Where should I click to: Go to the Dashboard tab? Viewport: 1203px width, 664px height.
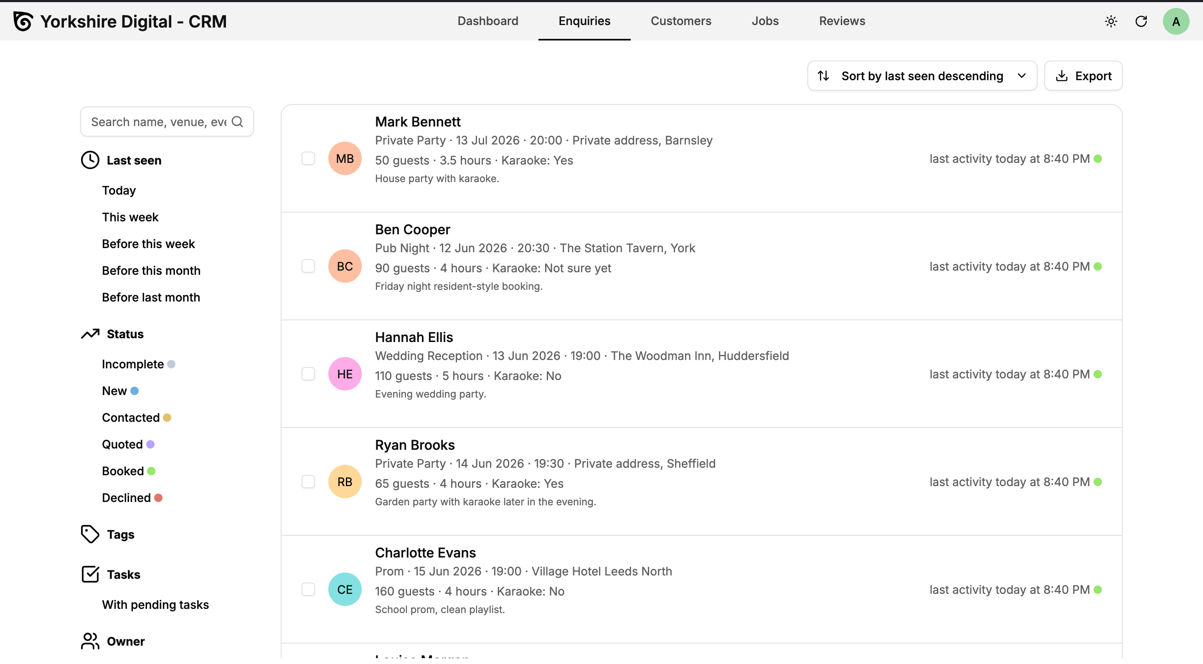pos(488,21)
